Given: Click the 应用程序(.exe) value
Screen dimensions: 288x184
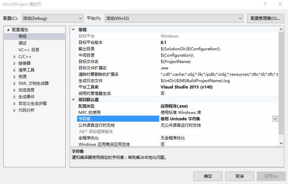Looking at the screenshot, I should 174,106.
